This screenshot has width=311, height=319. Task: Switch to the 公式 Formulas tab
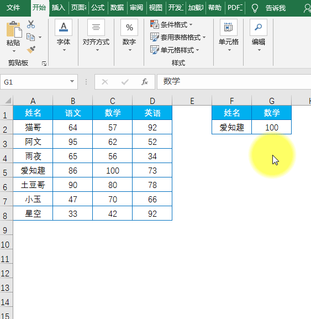pyautogui.click(x=98, y=8)
